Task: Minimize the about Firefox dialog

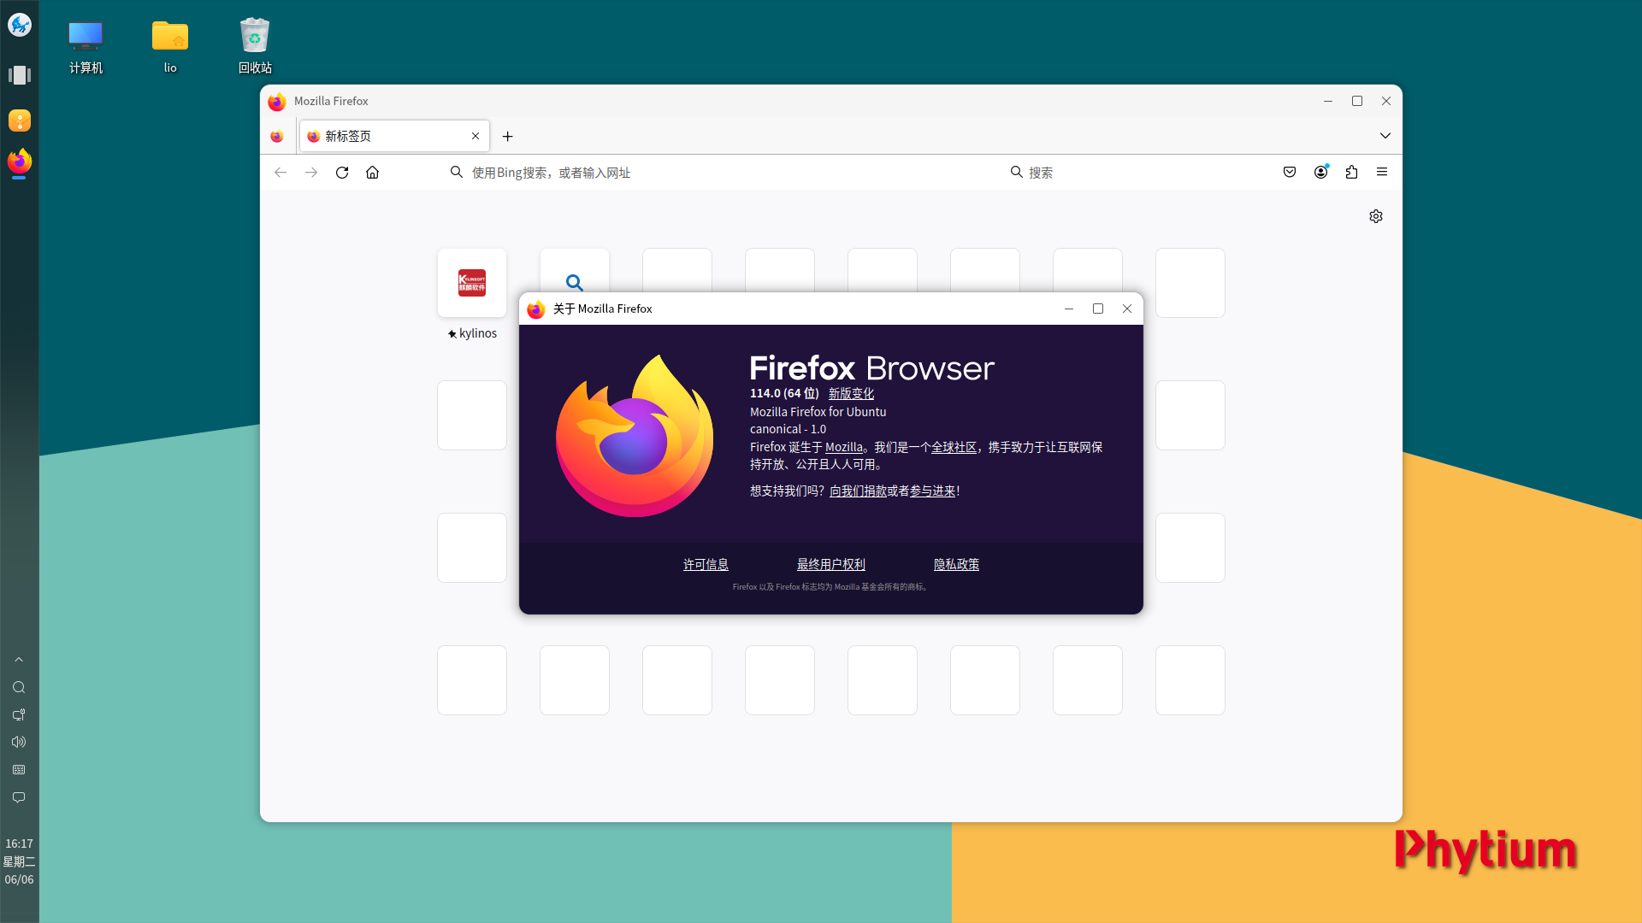Action: [x=1069, y=309]
